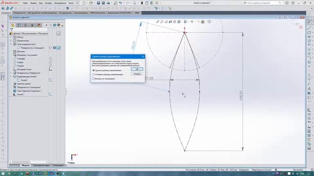Click the Open file icon
The image size is (314, 176).
pos(91,3)
